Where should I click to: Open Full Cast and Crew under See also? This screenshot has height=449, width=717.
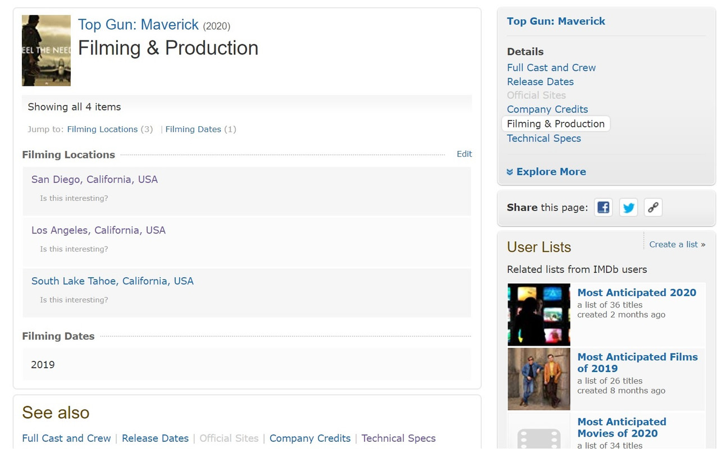tap(66, 438)
